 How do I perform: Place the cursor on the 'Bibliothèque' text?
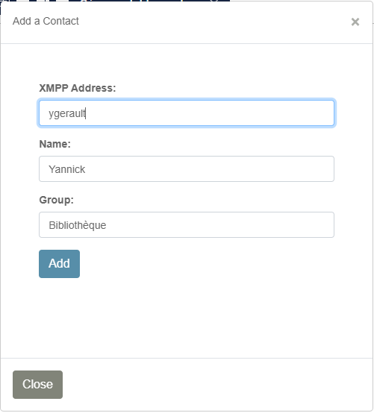[x=78, y=225]
